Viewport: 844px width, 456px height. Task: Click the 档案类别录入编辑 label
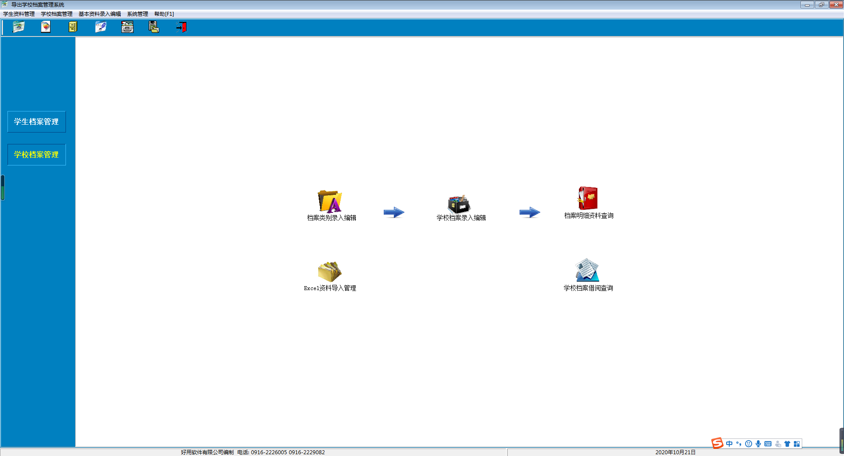[331, 218]
